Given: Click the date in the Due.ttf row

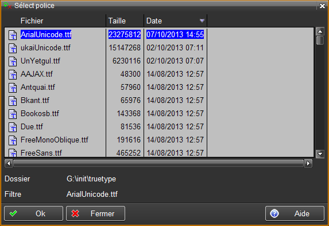Looking at the screenshot, I should coord(175,126).
